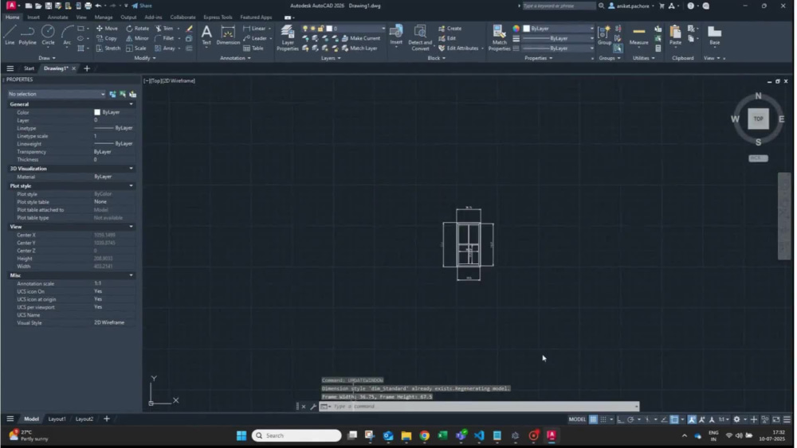Toggle isolate objects in status bar
The width and height of the screenshot is (797, 448).
[x=765, y=419]
